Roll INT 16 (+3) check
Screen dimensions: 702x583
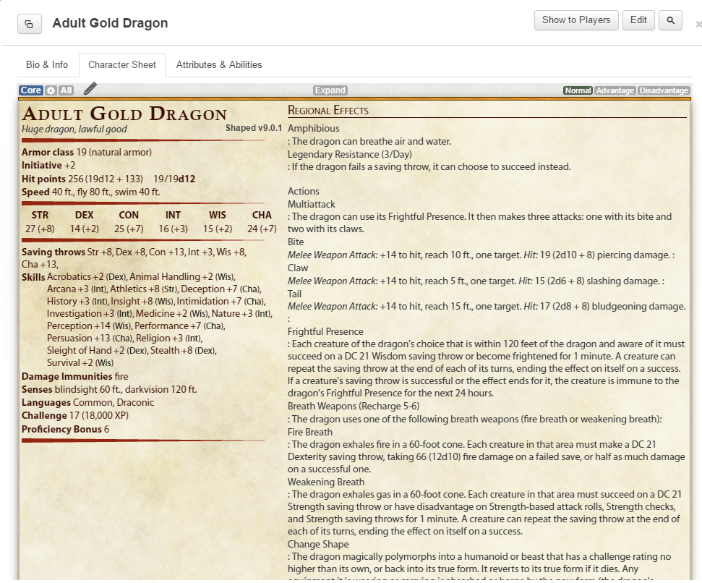[173, 222]
